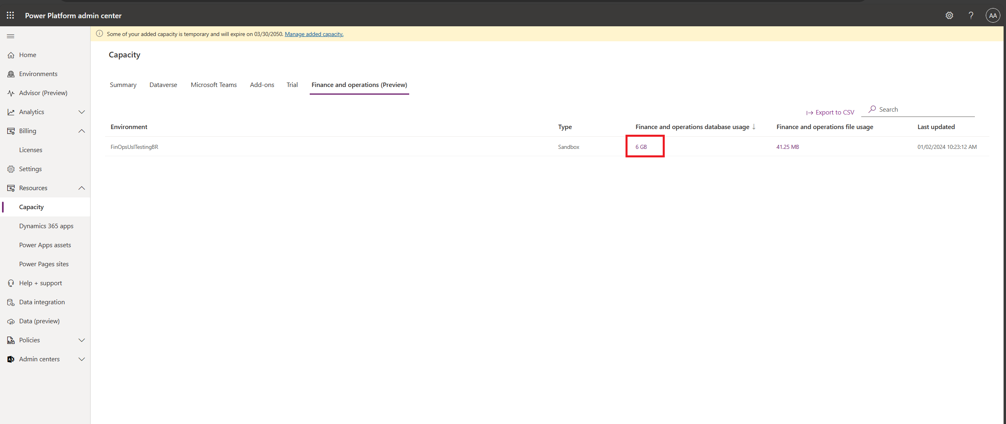Open the Microsoft Teams tab

[x=214, y=85]
